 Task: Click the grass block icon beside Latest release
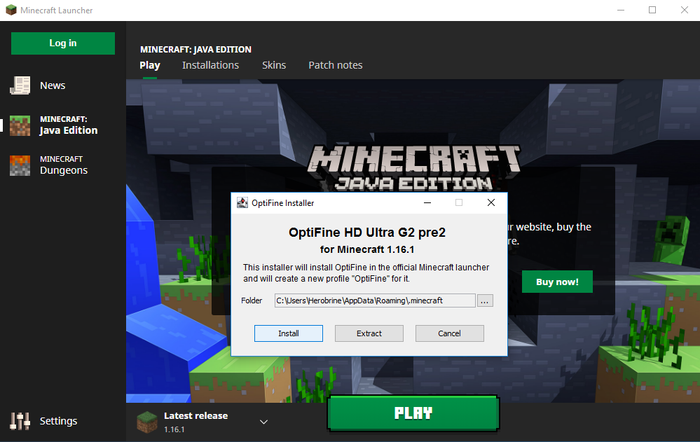147,422
